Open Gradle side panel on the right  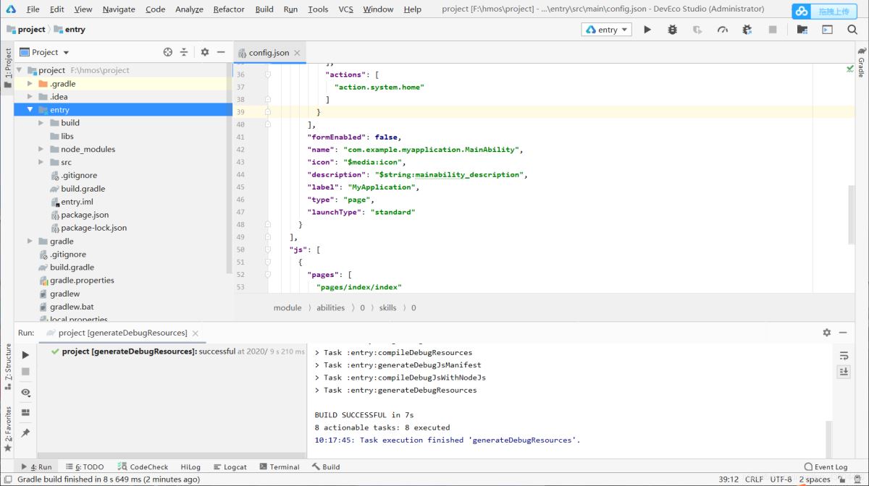pyautogui.click(x=861, y=63)
